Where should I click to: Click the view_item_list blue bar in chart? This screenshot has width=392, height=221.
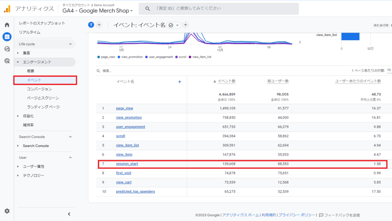coord(351,36)
